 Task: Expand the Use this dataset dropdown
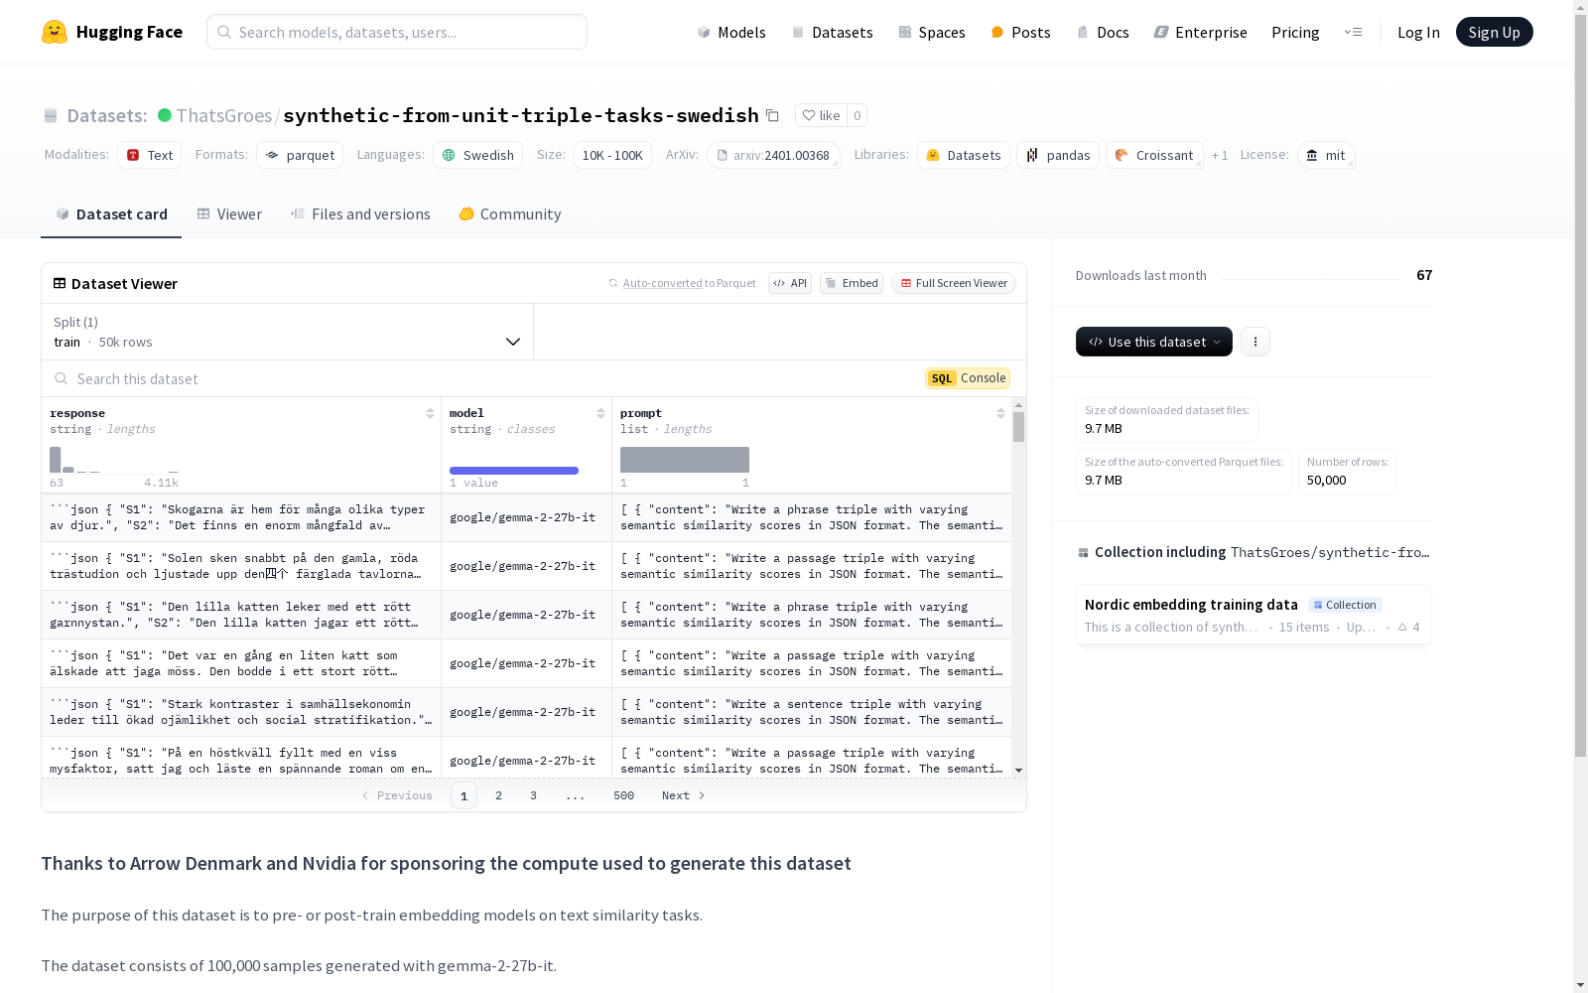coord(1154,342)
